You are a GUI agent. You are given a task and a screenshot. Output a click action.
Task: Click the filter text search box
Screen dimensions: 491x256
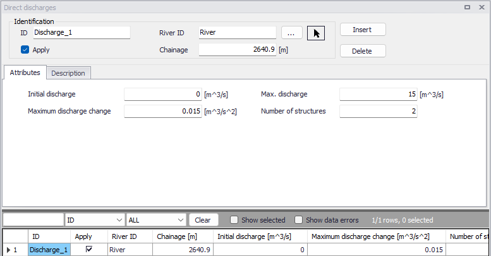coord(33,220)
